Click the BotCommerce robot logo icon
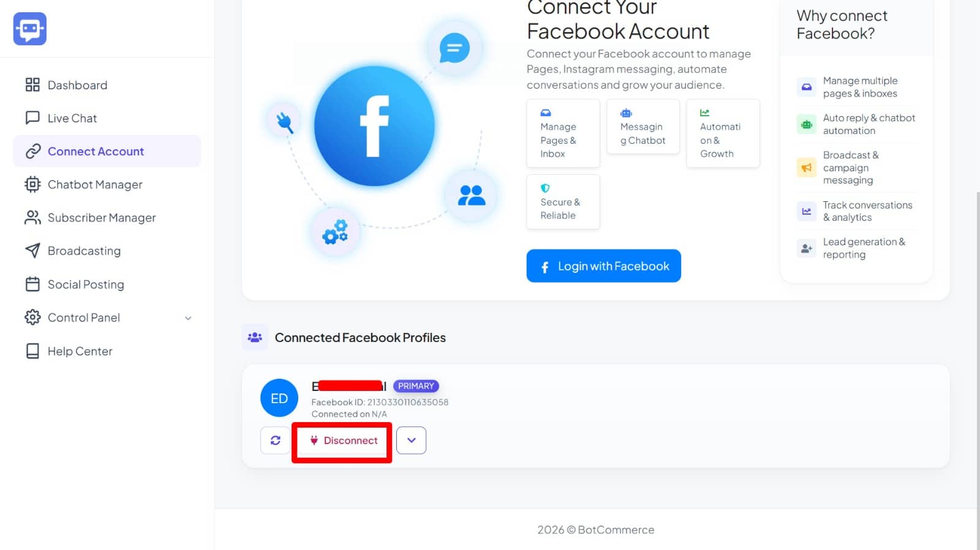This screenshot has height=550, width=980. [x=30, y=29]
